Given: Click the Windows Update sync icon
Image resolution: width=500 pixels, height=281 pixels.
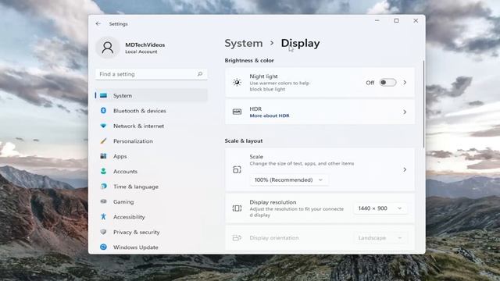Looking at the screenshot, I should click(103, 247).
